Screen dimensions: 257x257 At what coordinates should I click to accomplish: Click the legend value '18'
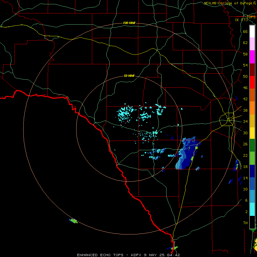click(245, 167)
